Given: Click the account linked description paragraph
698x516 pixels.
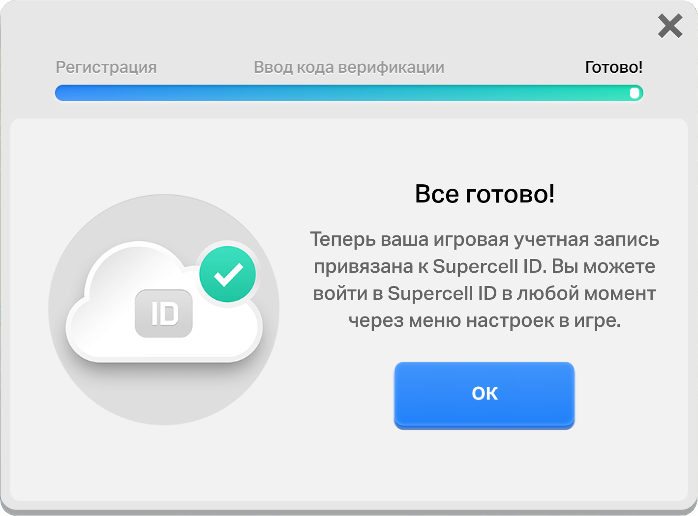Looking at the screenshot, I should coord(485,280).
